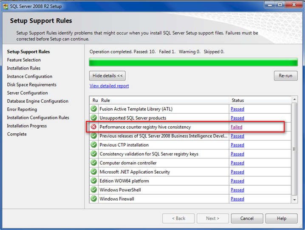Select Disk Space Requirements step in sidebar
305x230 pixels.
pyautogui.click(x=32, y=85)
